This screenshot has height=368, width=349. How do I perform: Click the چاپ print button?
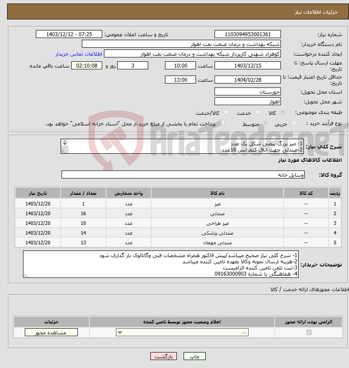point(195,356)
